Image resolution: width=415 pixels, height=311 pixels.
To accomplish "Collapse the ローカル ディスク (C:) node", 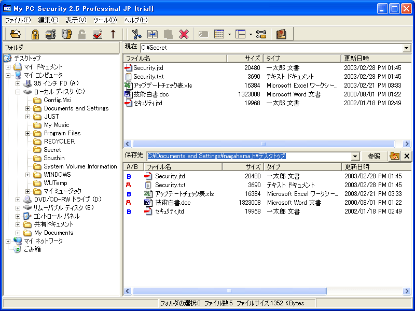I will pos(18,92).
